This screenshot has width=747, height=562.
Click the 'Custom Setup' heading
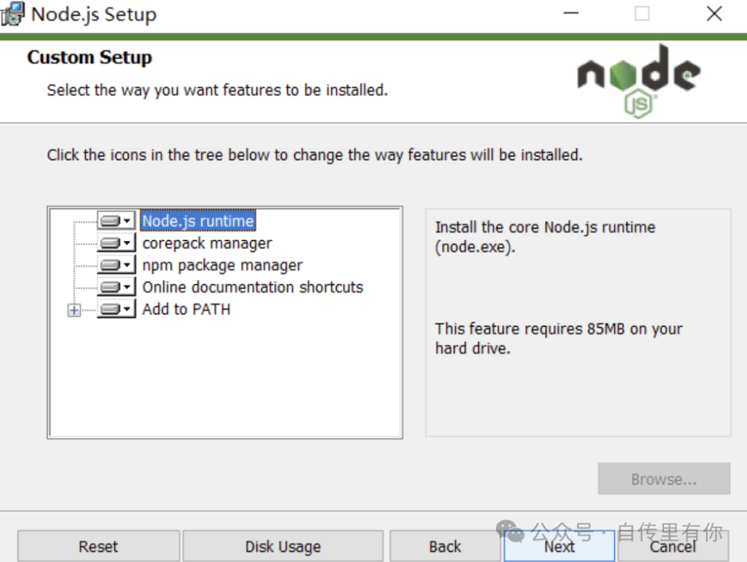click(x=89, y=57)
